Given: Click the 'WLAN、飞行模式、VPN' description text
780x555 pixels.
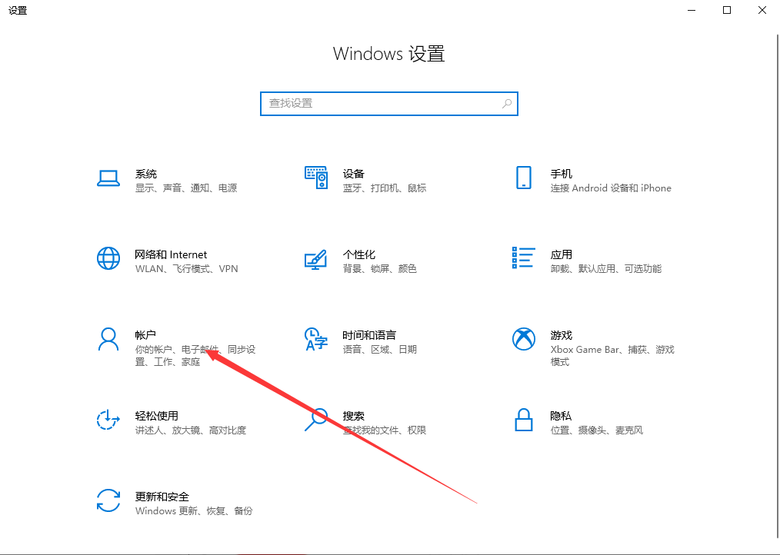Looking at the screenshot, I should point(187,269).
